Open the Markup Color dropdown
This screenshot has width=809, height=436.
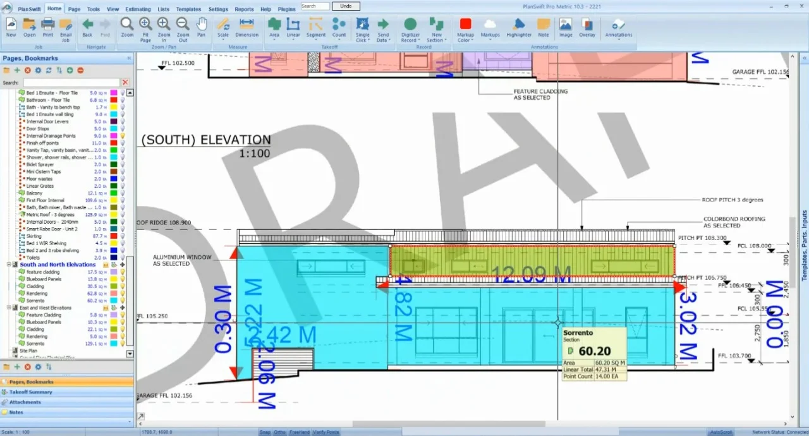(x=465, y=30)
